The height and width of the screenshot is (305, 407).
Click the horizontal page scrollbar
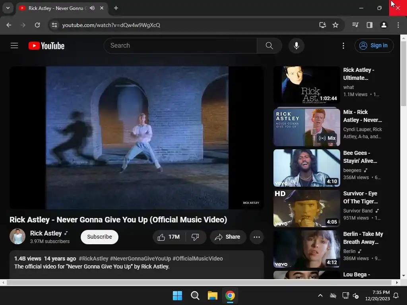pyautogui.click(x=199, y=282)
